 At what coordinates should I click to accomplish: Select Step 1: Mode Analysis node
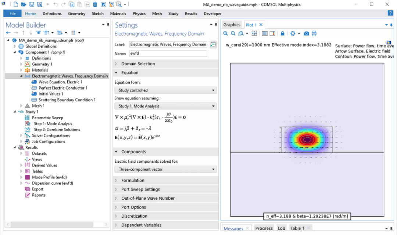[x=53, y=124]
